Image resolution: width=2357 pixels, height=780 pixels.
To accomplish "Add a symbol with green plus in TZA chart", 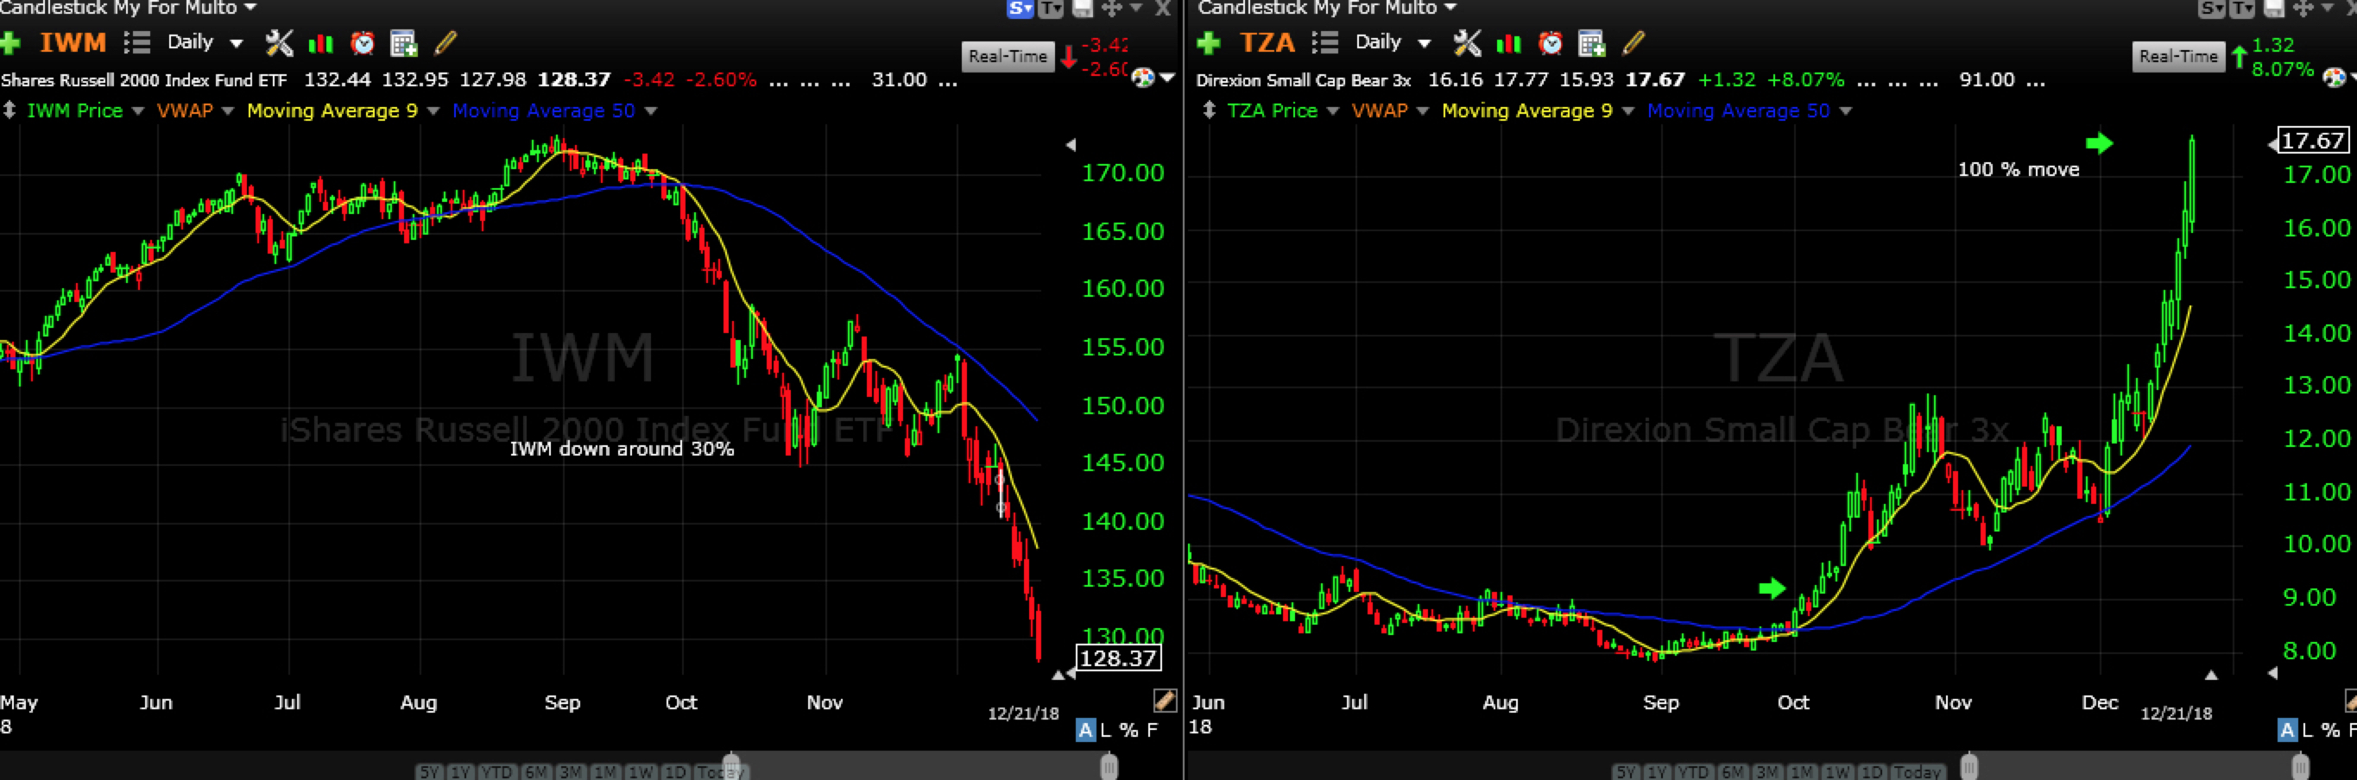I will click(x=1208, y=43).
